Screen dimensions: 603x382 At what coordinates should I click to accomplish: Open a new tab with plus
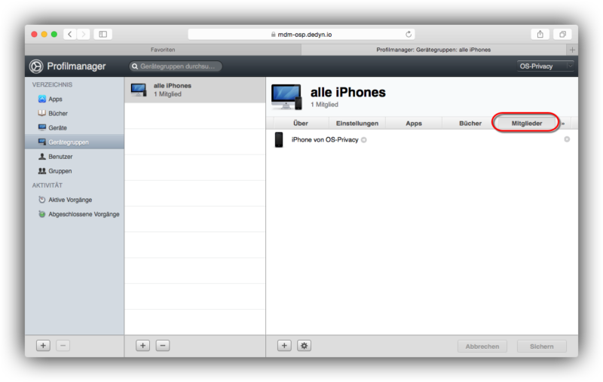point(572,50)
